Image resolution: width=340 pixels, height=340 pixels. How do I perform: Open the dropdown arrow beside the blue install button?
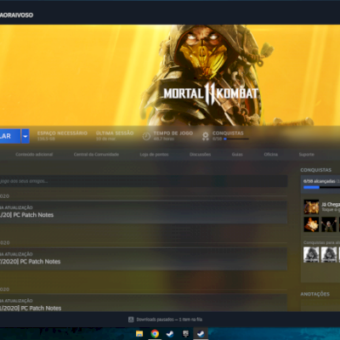click(x=25, y=136)
